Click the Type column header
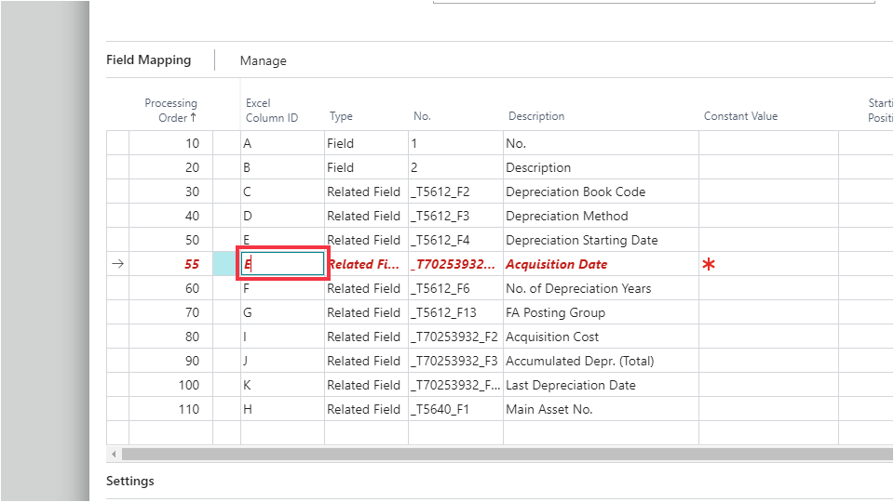The image size is (894, 502). click(x=341, y=116)
